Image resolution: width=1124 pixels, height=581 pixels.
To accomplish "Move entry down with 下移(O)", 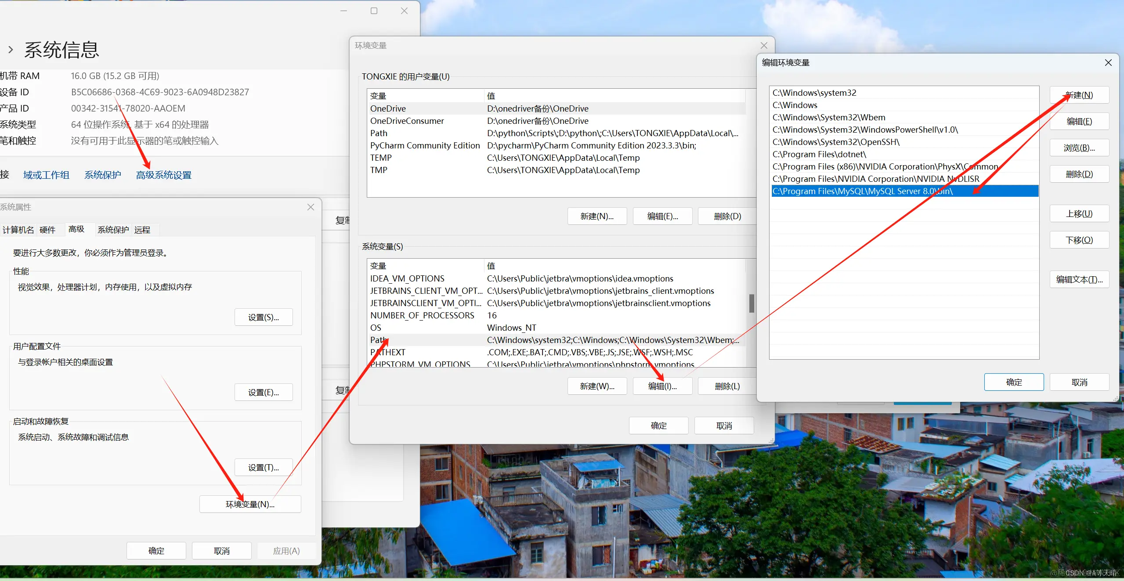I will click(1079, 240).
